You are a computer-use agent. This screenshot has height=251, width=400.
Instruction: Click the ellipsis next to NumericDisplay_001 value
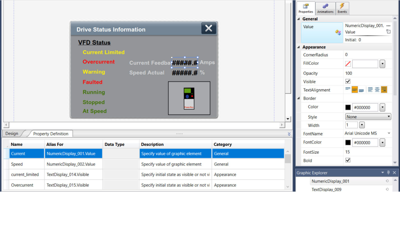coord(388,26)
